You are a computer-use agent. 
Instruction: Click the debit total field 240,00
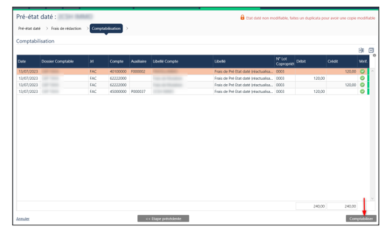310,206
